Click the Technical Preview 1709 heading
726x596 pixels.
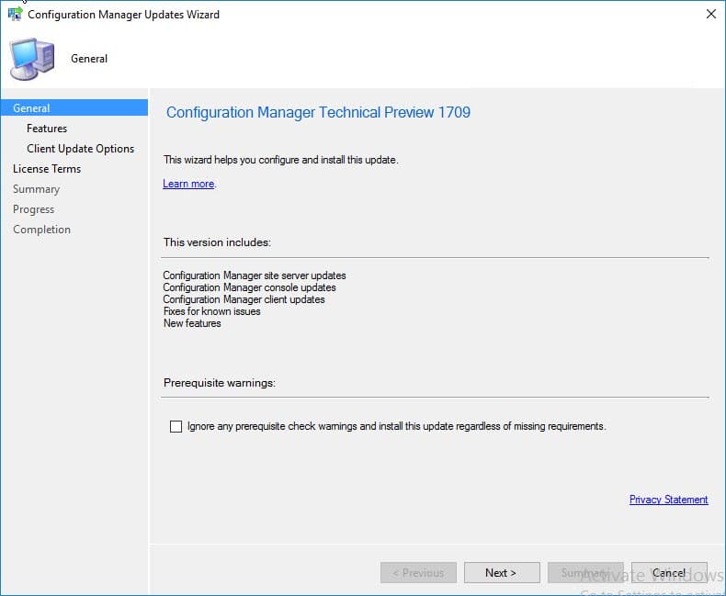point(318,112)
